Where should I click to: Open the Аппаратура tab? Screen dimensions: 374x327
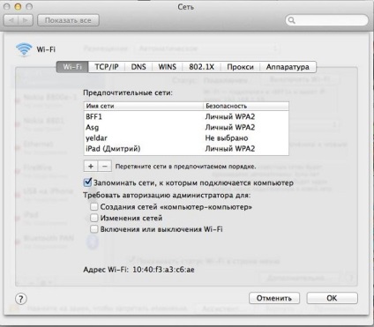coord(288,67)
